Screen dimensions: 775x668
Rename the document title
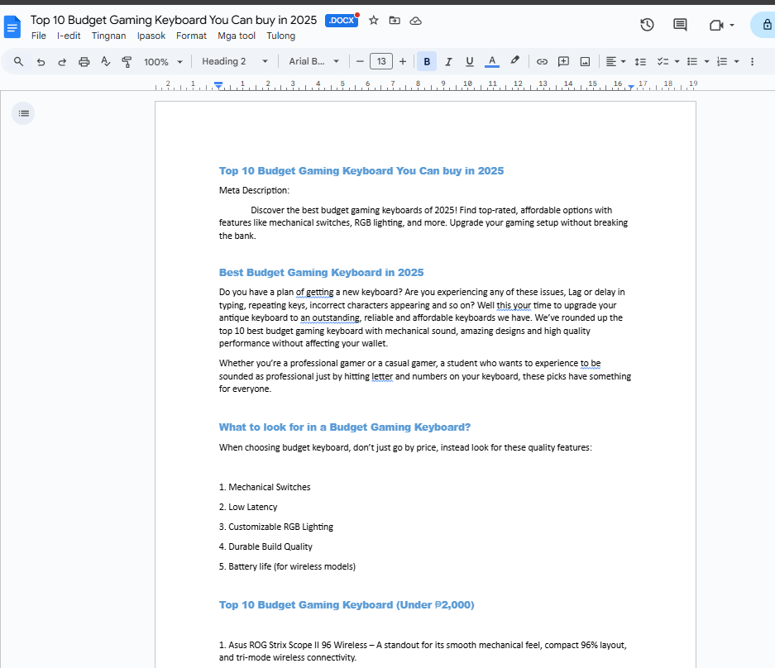point(174,20)
